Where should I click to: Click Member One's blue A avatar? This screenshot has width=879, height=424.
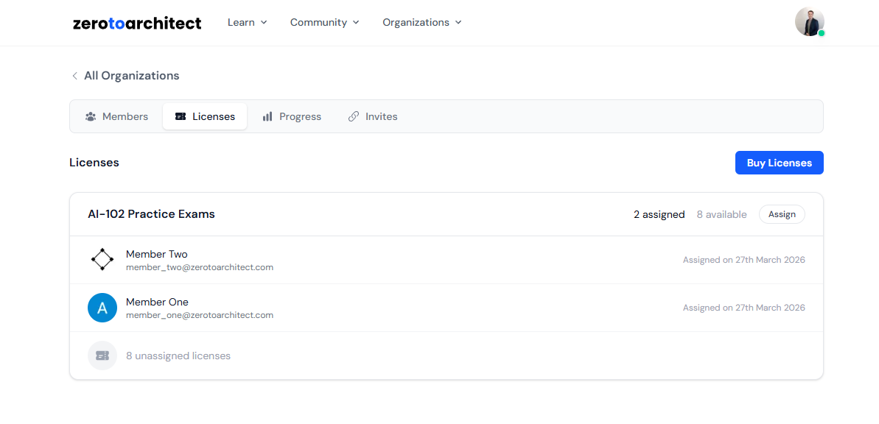pos(102,308)
